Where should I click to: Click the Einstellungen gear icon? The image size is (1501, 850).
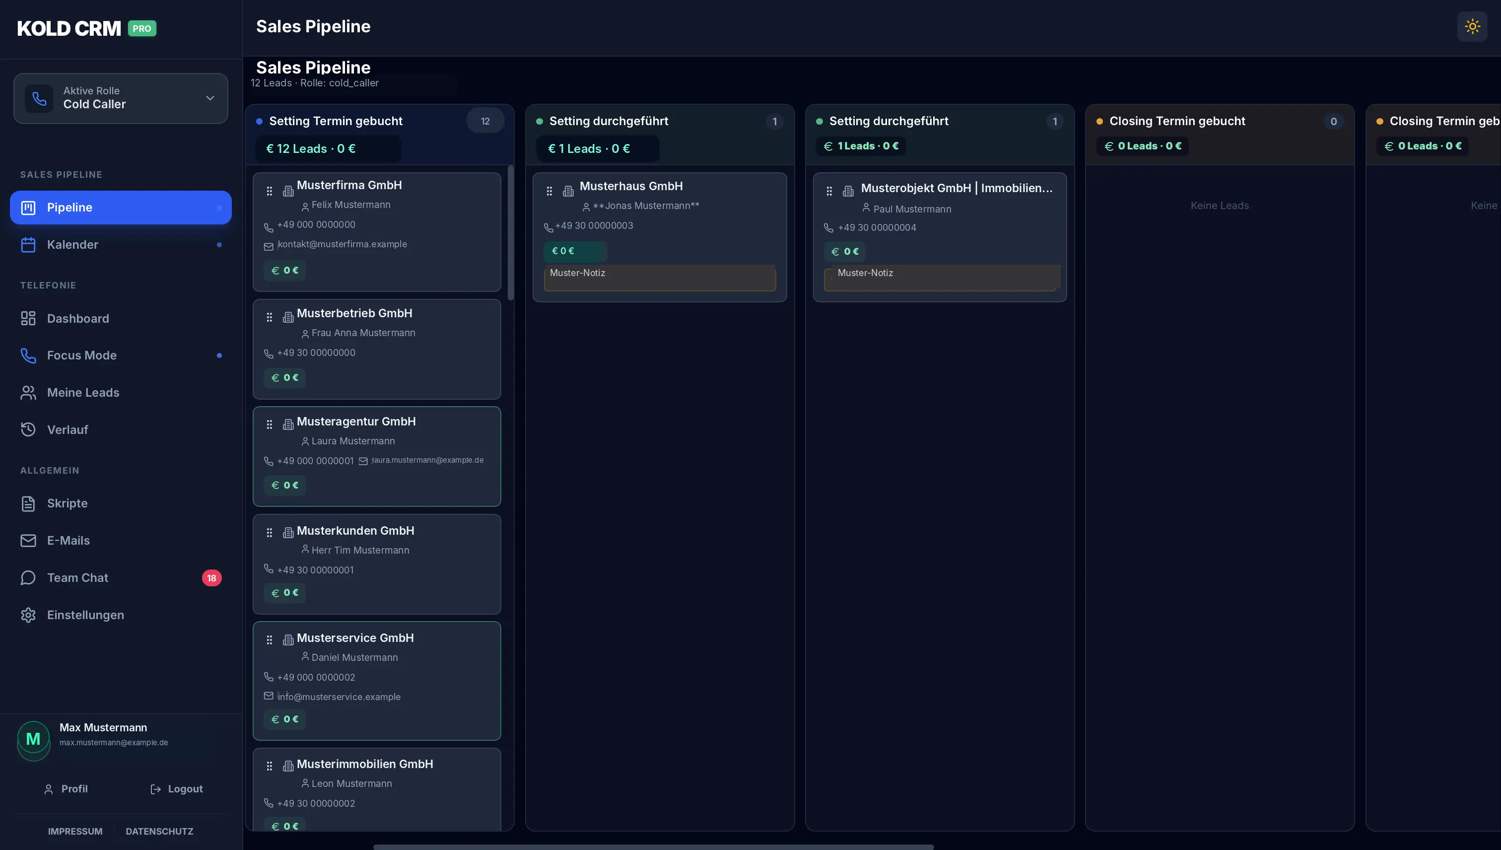(28, 615)
